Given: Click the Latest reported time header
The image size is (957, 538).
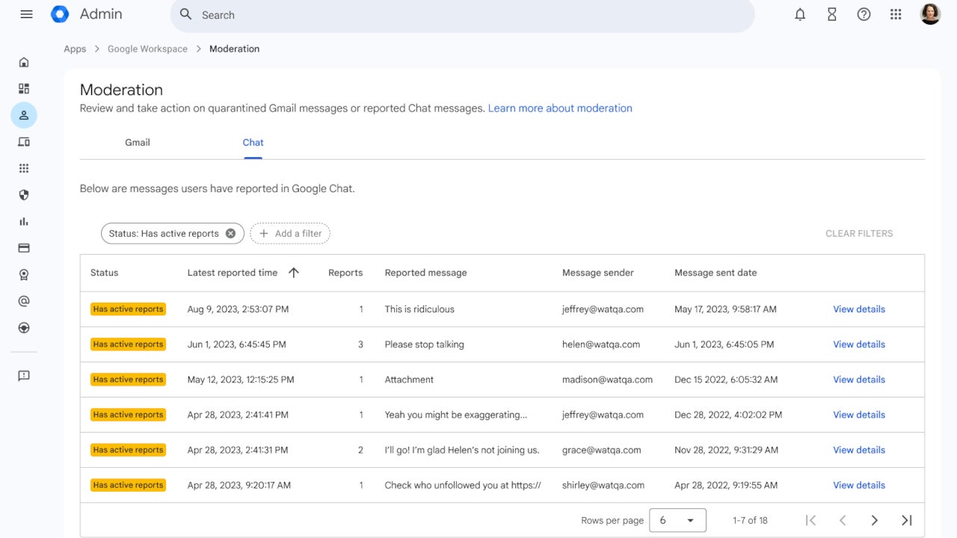Looking at the screenshot, I should tap(233, 273).
